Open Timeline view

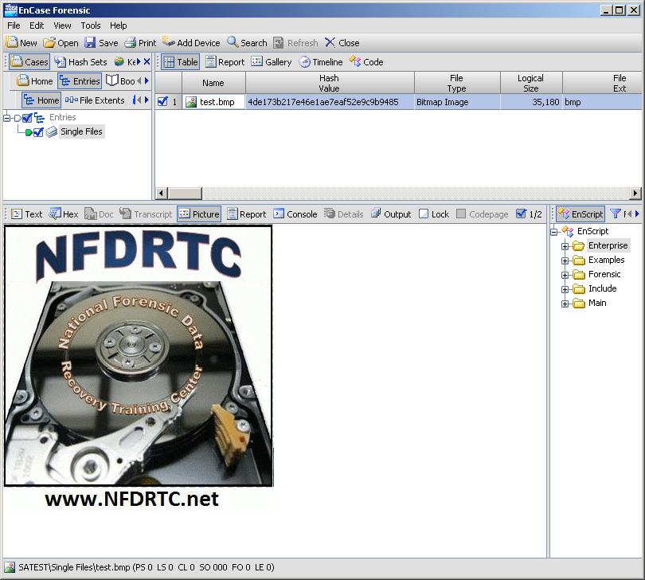321,62
